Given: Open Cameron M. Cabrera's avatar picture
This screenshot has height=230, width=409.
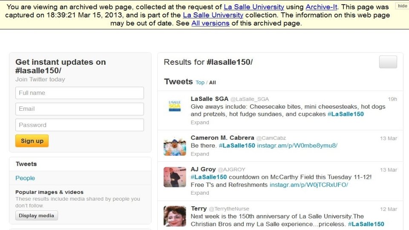Looking at the screenshot, I should 175,147.
